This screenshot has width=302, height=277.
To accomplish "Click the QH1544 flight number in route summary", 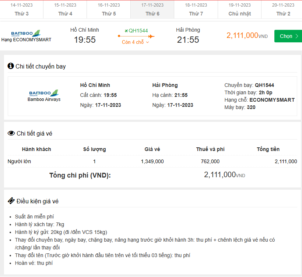I will point(138,31).
